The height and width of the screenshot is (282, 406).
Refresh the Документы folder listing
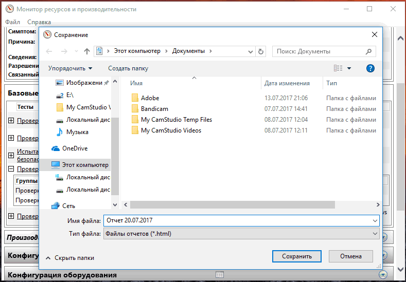[261, 51]
